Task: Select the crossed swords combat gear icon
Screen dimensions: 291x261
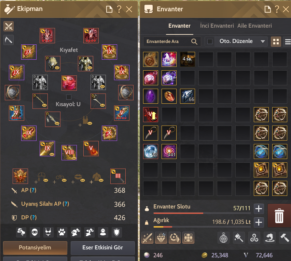Action: [9, 26]
